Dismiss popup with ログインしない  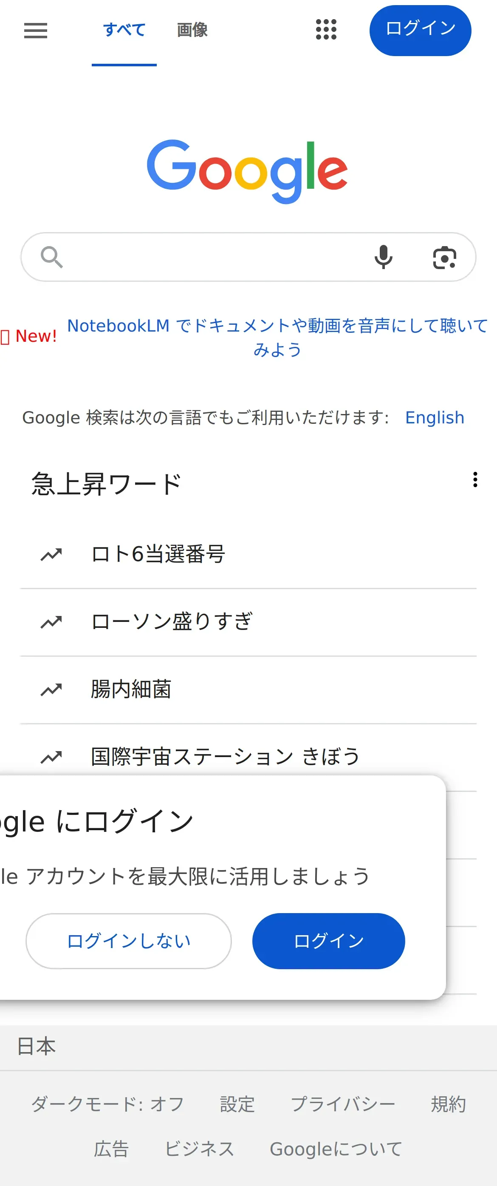(x=128, y=941)
